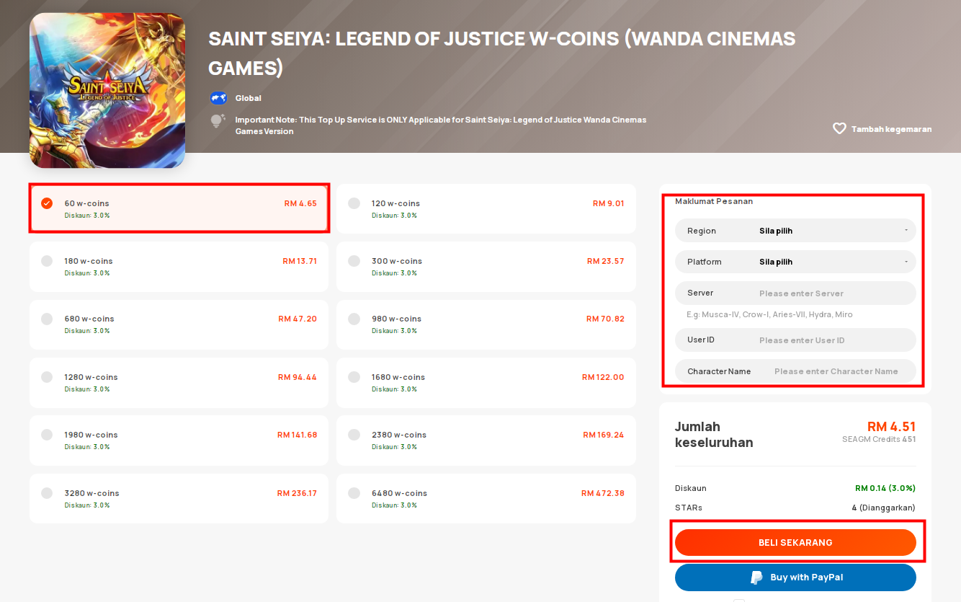961x602 pixels.
Task: Select the 980 w-coins radio option
Action: (x=354, y=319)
